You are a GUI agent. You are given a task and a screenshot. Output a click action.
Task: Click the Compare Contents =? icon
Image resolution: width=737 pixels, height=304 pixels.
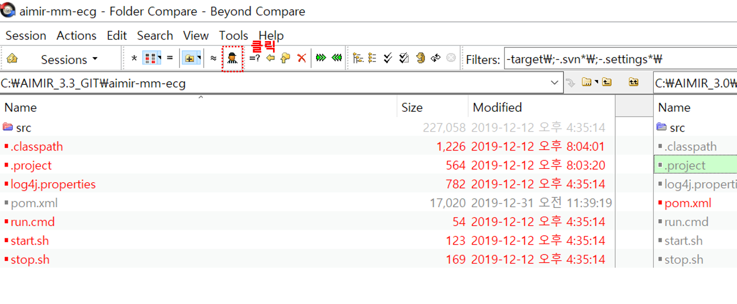(x=254, y=58)
